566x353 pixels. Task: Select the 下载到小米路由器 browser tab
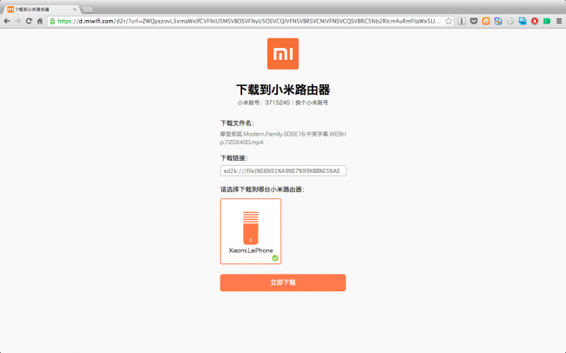pos(40,10)
